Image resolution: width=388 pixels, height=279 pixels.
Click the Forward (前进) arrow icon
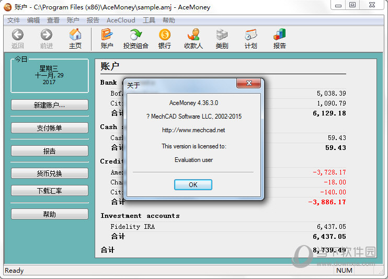(x=47, y=34)
